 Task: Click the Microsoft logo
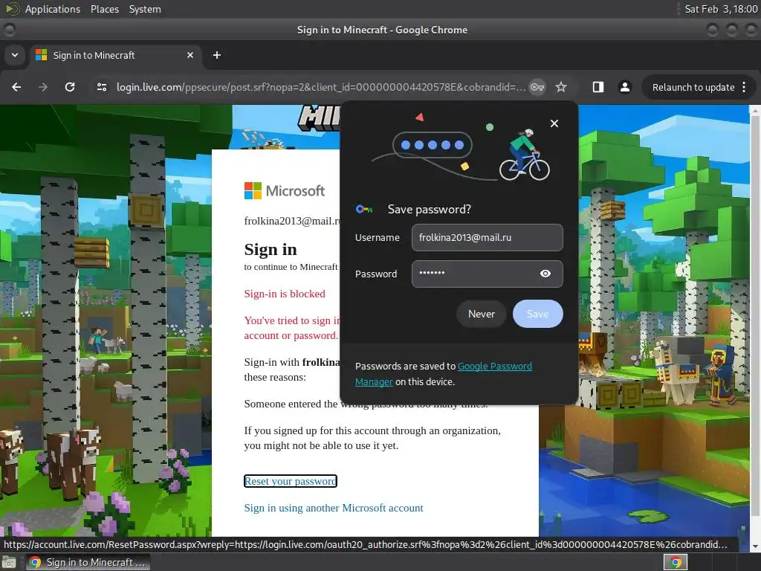click(285, 191)
